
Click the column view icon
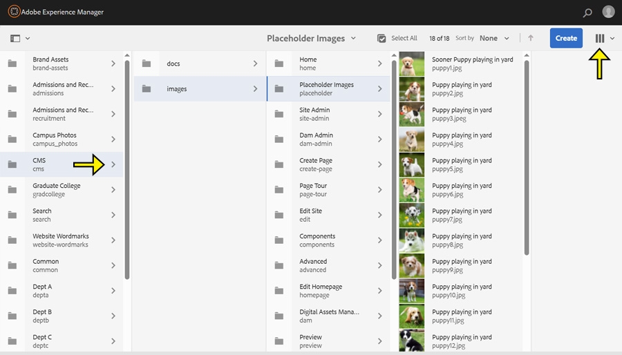600,39
